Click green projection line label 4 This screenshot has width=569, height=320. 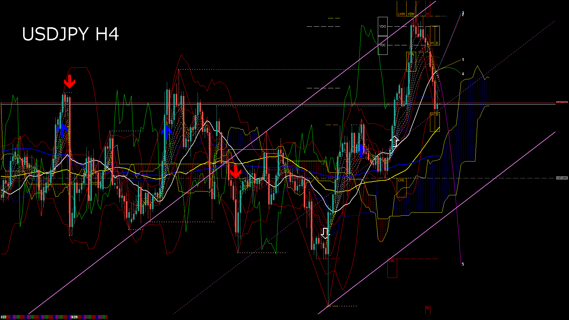(463, 74)
